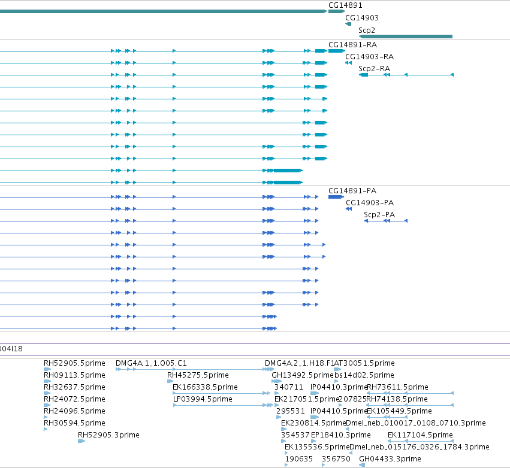Select the Scp2-RA transcript label
The width and height of the screenshot is (510, 468).
[x=374, y=69]
